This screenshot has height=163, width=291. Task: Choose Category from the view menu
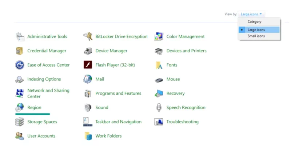tap(259, 21)
